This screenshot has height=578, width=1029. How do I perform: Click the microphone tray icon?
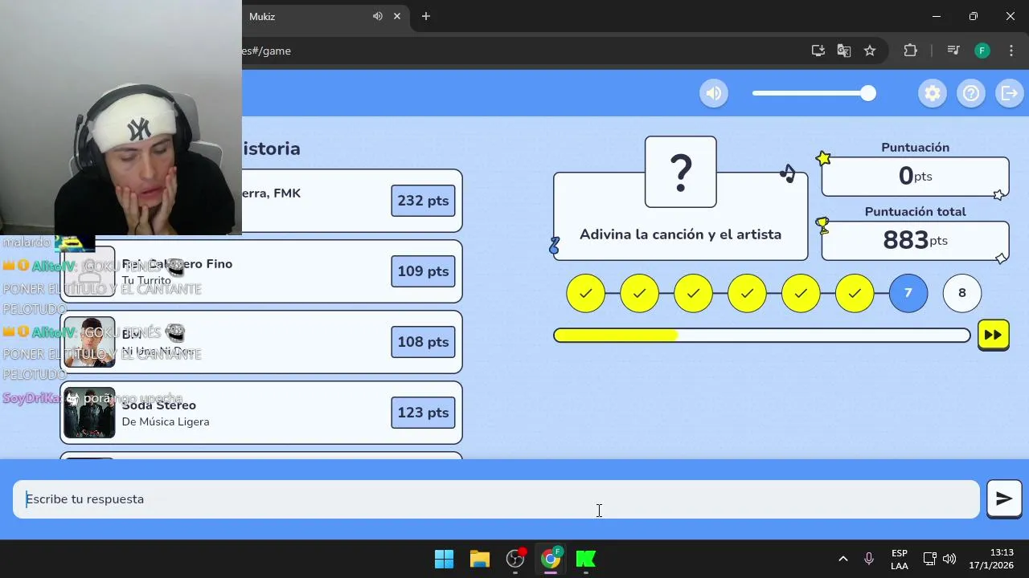coord(869,559)
